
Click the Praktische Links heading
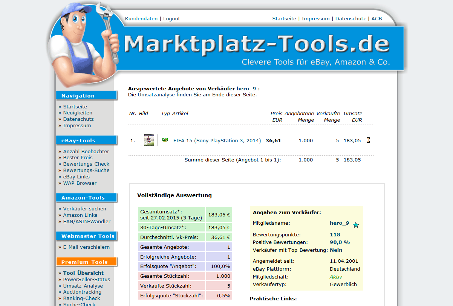[273, 299]
